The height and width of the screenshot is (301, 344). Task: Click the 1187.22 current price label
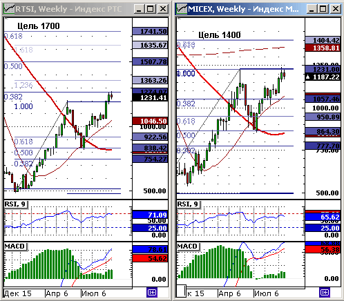323,77
